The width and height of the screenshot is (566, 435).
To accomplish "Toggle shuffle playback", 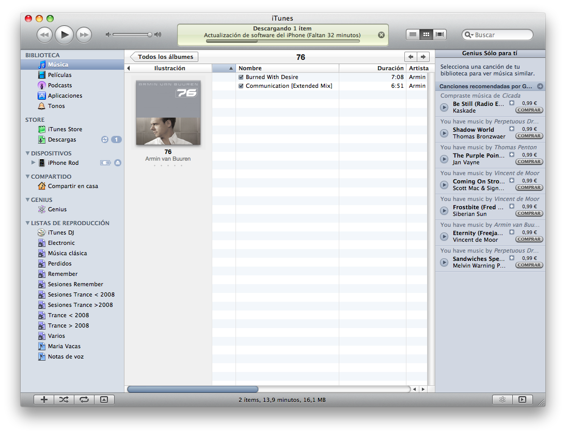I will (64, 400).
